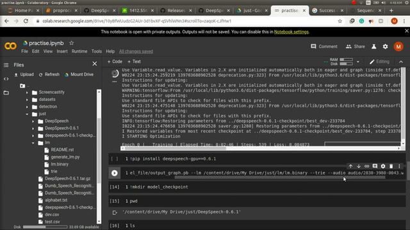
Task: Open table of contents sidebar icon
Action: (x=6, y=65)
